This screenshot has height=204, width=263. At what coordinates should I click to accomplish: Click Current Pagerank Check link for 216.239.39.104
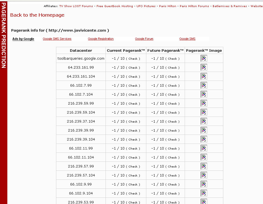(133, 139)
